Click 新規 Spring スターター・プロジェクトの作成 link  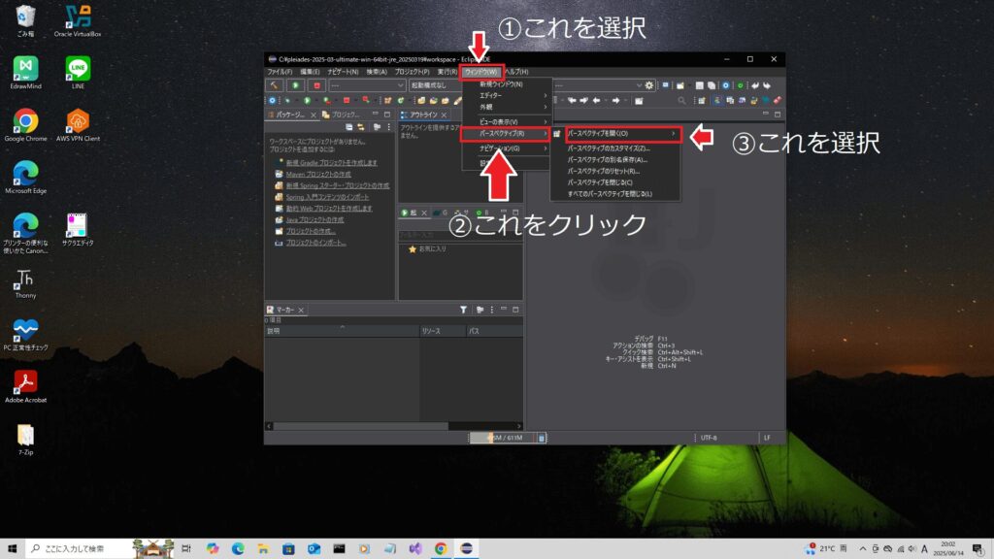[x=337, y=185]
